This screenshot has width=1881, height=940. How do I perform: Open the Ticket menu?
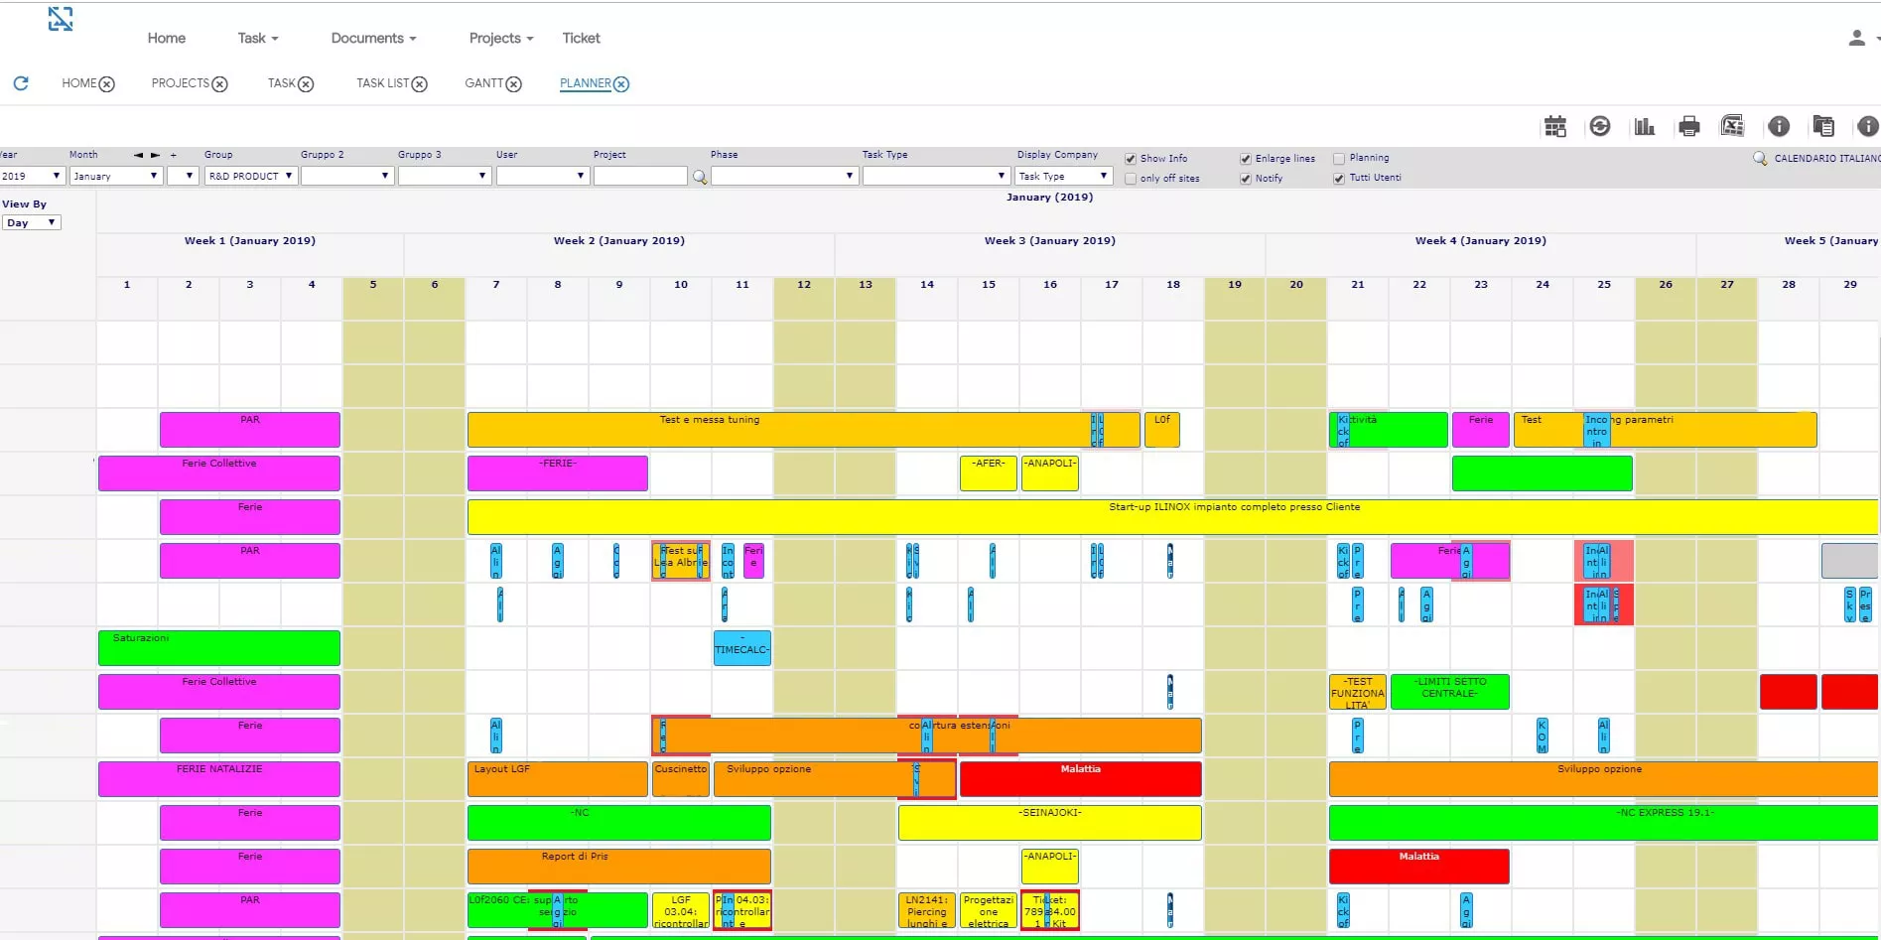pyautogui.click(x=581, y=38)
